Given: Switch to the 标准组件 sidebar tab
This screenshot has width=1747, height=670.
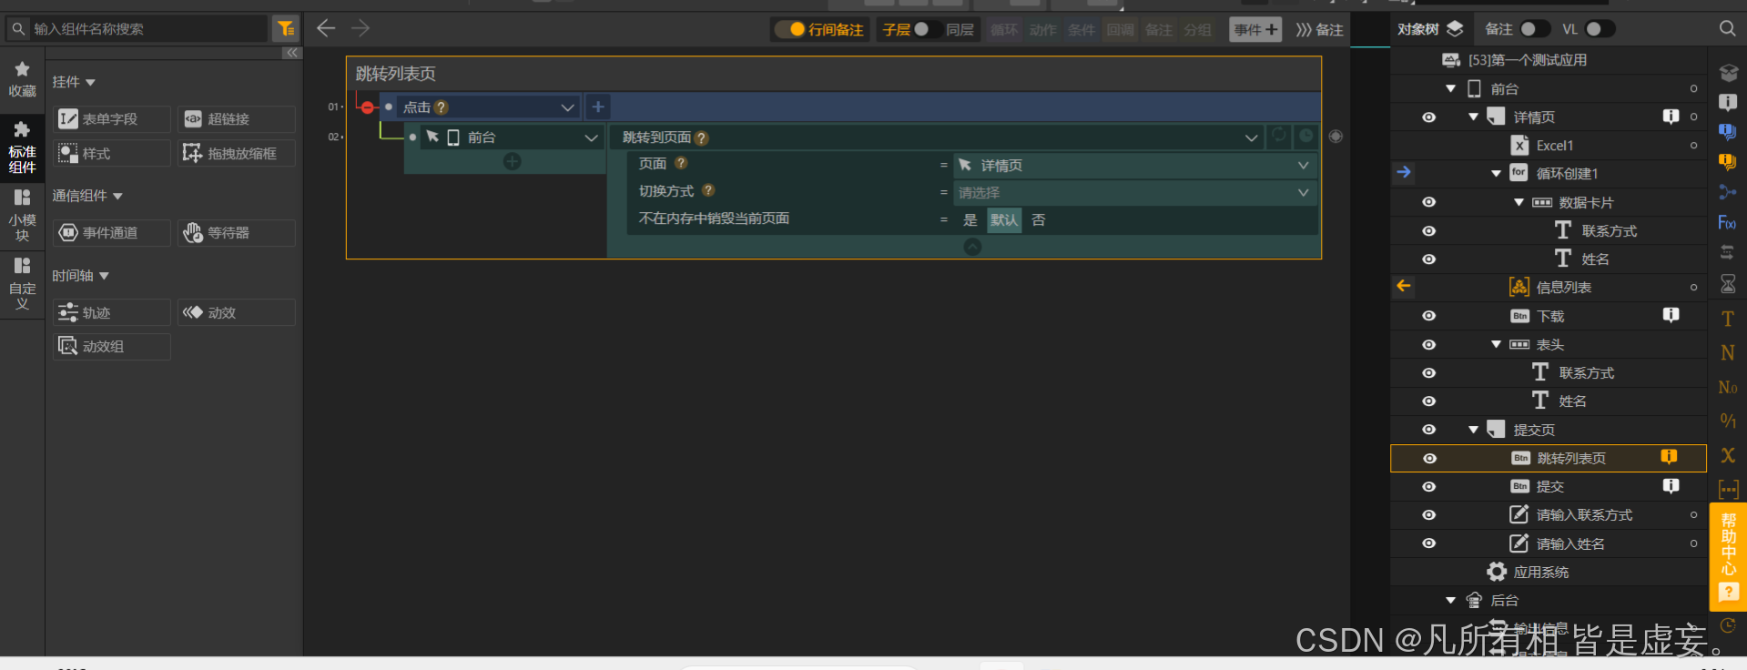Looking at the screenshot, I should tap(22, 147).
